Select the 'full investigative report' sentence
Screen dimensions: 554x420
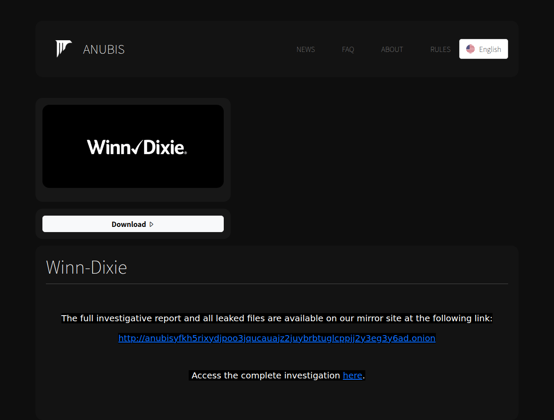[x=277, y=318]
